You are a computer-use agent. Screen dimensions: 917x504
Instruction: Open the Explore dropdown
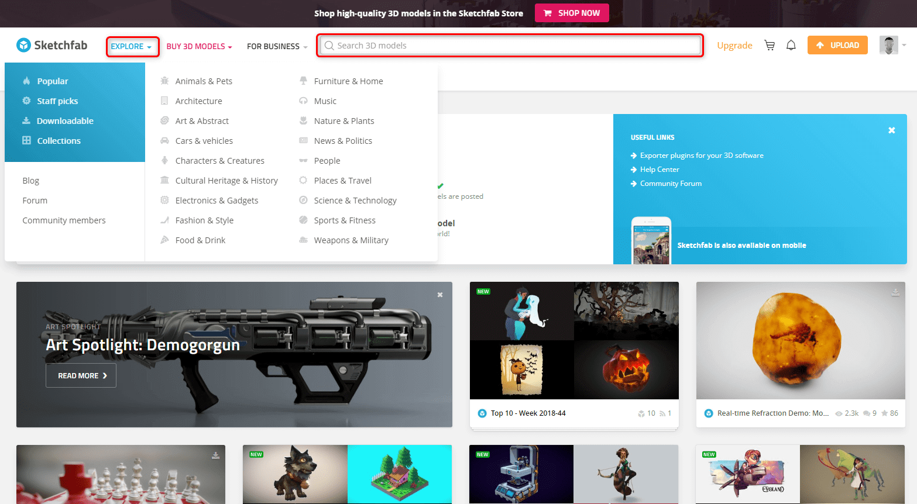pos(132,46)
